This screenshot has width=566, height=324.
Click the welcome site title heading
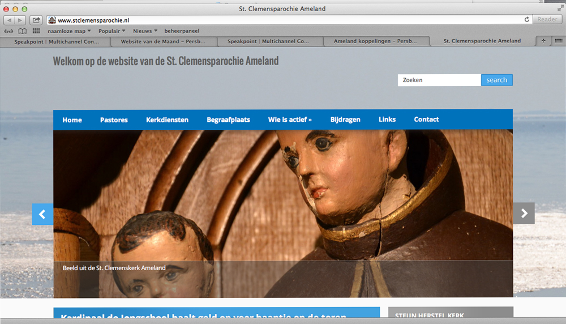pos(166,61)
